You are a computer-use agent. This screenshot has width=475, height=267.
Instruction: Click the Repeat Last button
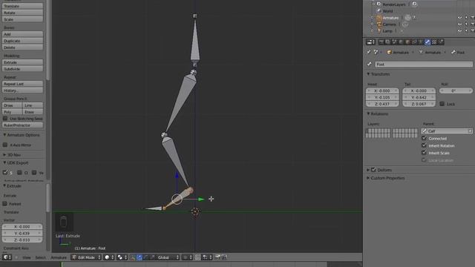22,84
